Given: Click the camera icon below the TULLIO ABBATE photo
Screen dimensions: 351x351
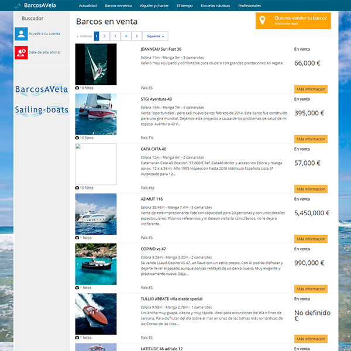Looking at the screenshot, I should point(77,338).
